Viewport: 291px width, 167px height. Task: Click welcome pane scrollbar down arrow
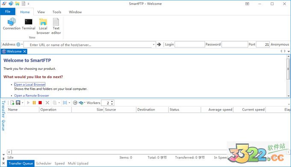288,96
